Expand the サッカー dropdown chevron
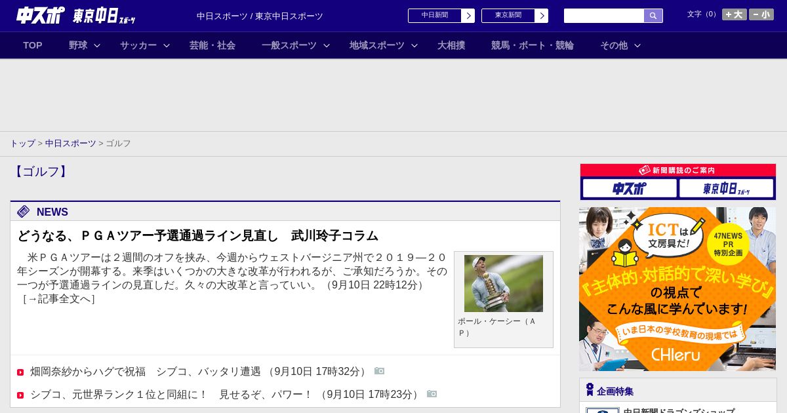This screenshot has height=413, width=787. [x=167, y=45]
